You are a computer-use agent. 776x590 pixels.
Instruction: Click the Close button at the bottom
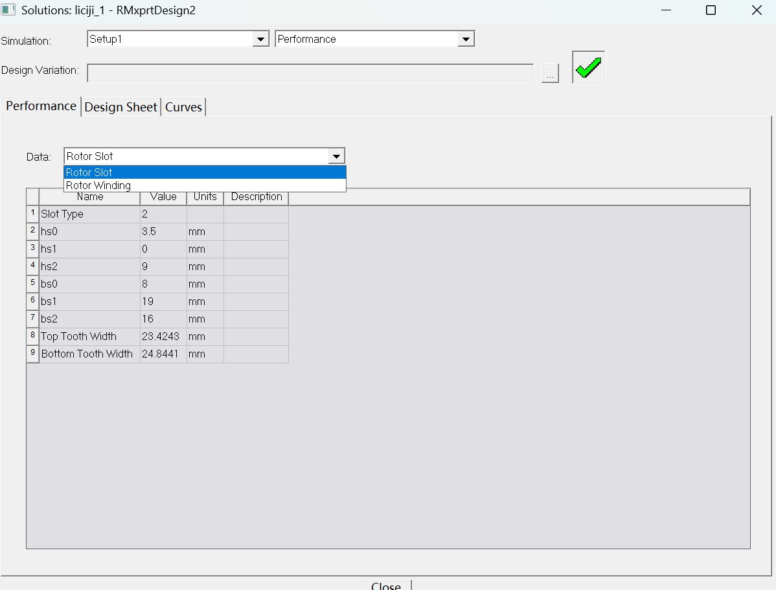(386, 585)
